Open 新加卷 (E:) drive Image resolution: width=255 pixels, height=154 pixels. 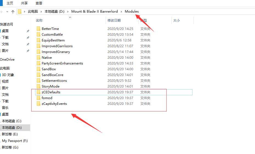[10, 134]
